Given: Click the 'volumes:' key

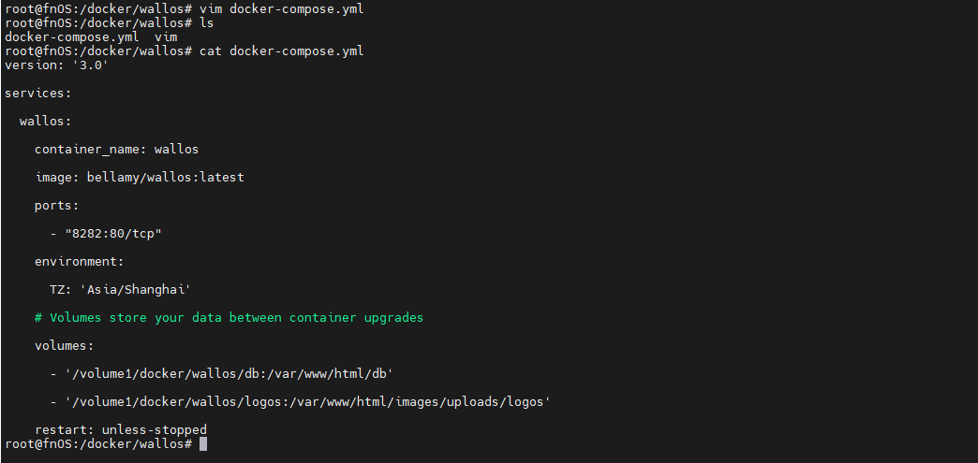Looking at the screenshot, I should pyautogui.click(x=65, y=346).
